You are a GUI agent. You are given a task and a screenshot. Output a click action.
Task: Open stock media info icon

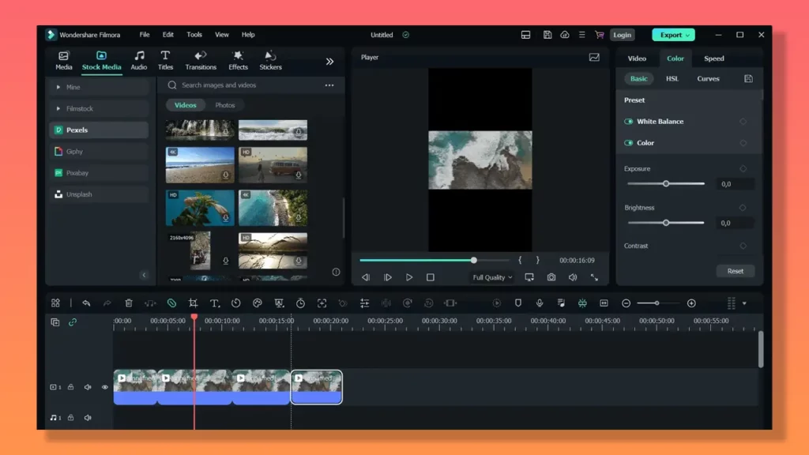(336, 272)
